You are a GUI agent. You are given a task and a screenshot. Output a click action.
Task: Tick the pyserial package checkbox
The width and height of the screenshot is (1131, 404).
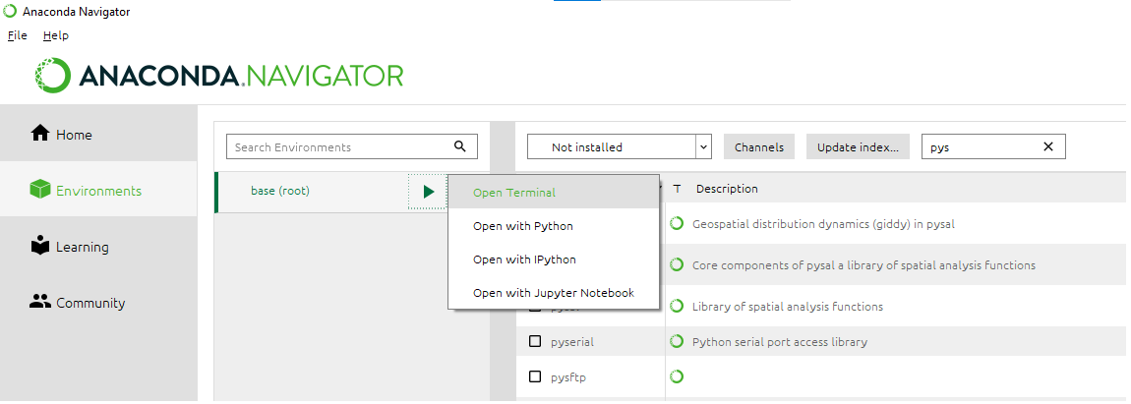tap(535, 341)
